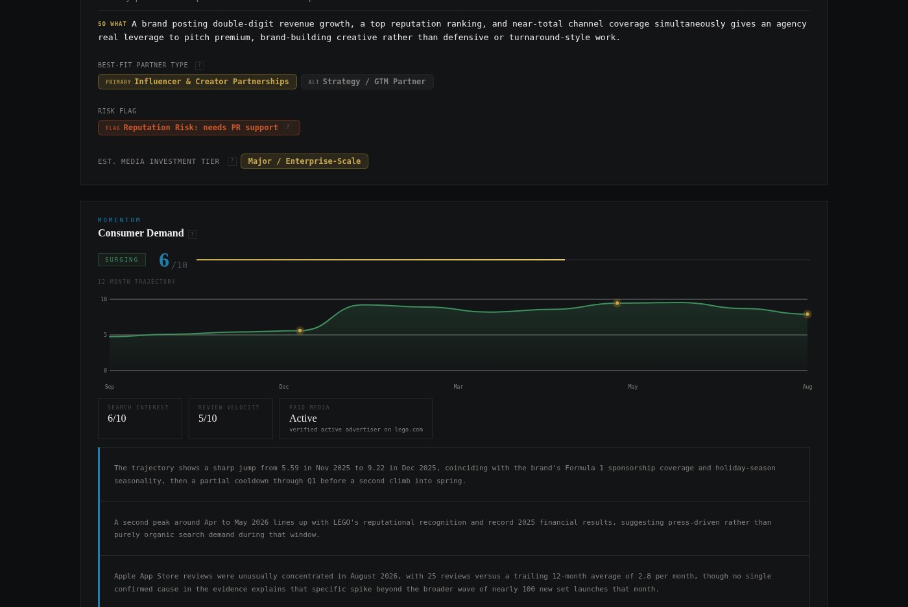This screenshot has width=908, height=607.
Task: Click help icon beside Consumer Demand heading
Action: tap(193, 234)
